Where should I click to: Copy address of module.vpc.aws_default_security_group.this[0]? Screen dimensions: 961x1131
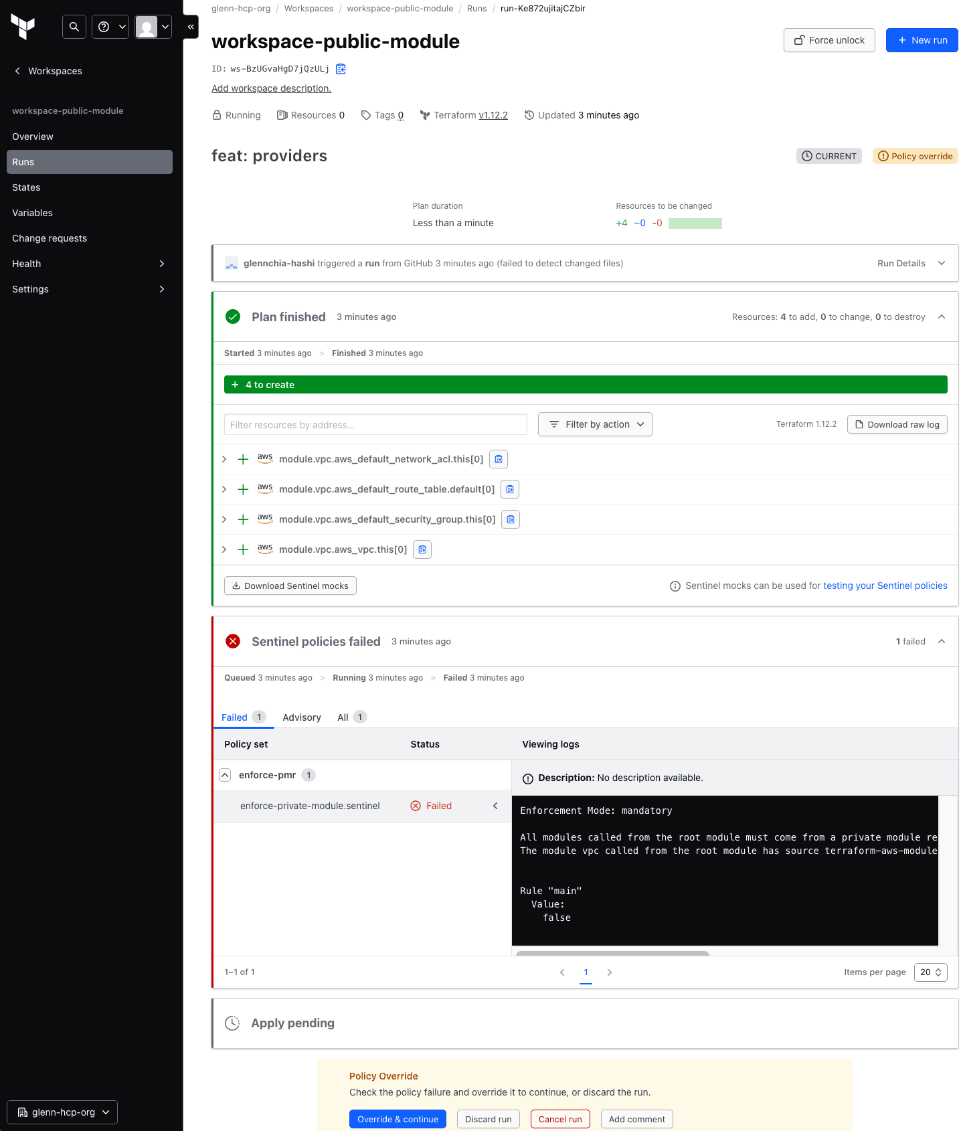(x=511, y=519)
